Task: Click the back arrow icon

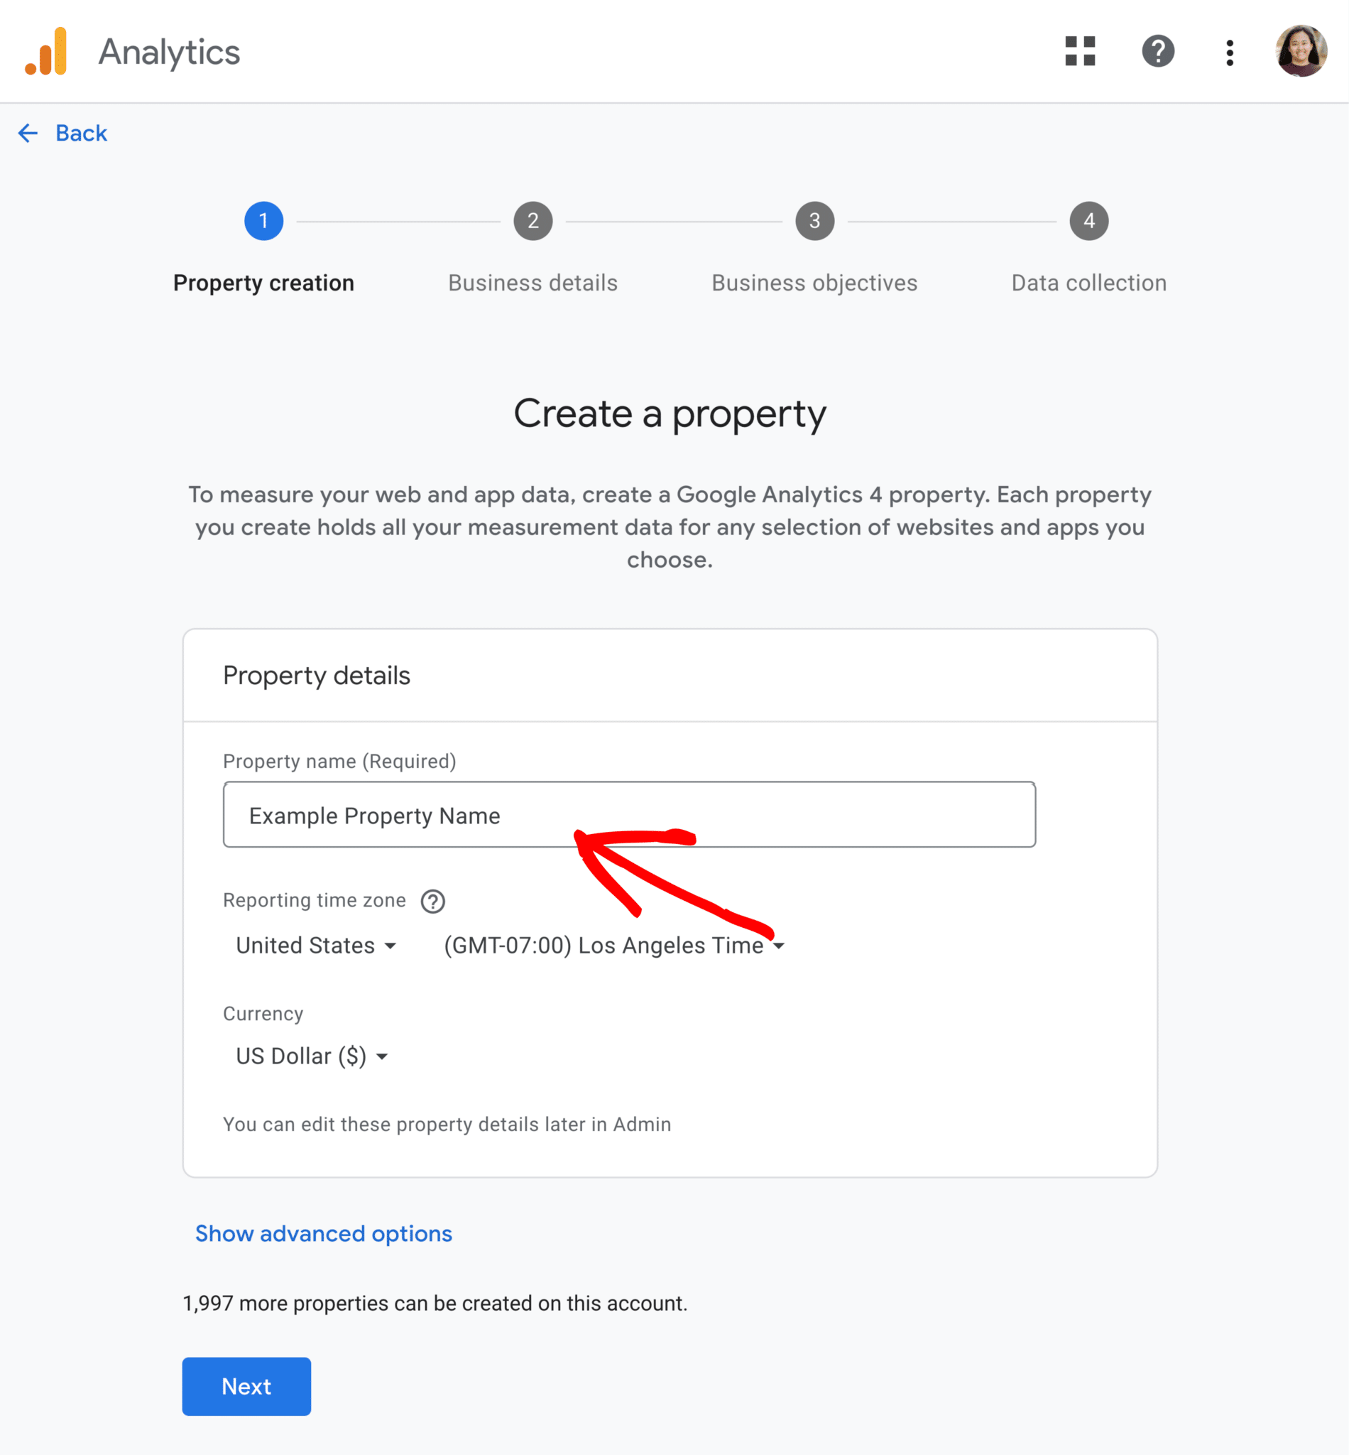Action: (x=28, y=133)
